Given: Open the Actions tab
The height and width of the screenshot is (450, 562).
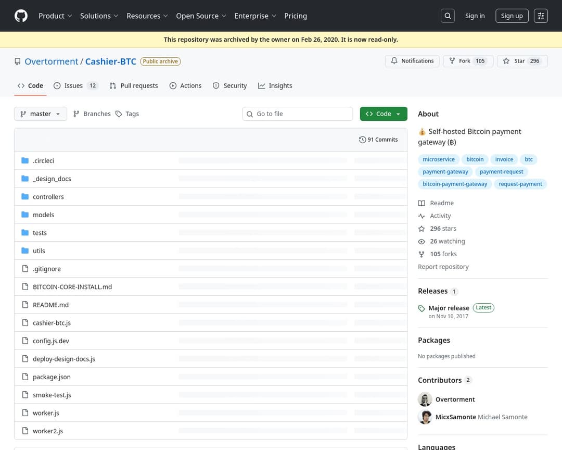Looking at the screenshot, I should point(186,86).
